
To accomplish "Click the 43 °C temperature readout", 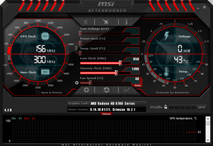I will click(181, 60).
